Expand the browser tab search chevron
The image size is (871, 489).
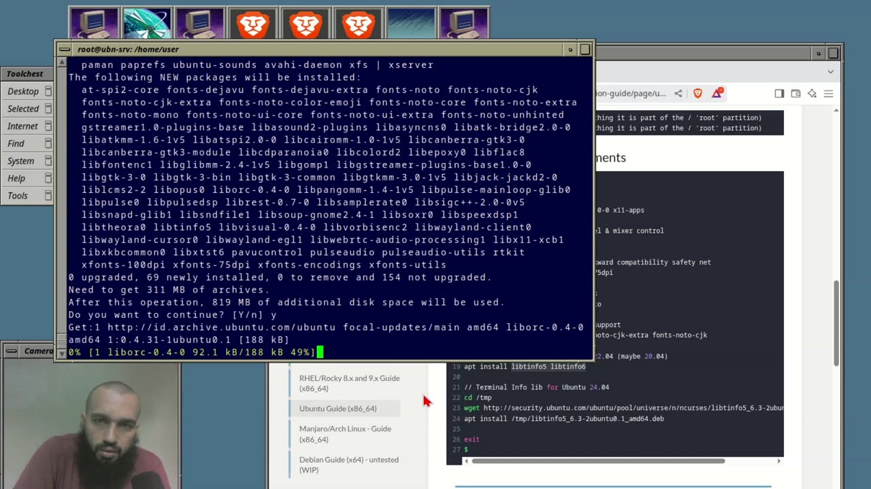(830, 71)
